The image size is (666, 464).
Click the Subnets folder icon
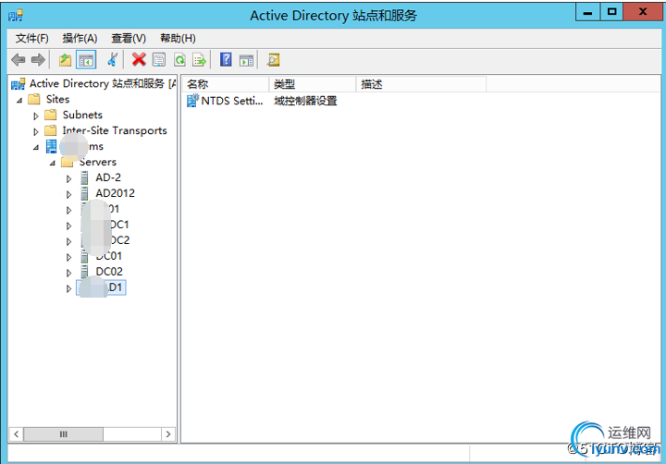51,115
